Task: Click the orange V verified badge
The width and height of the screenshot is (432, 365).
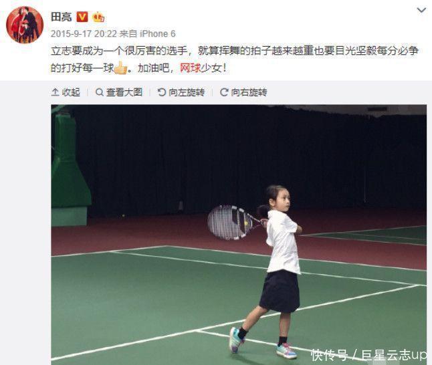Action: [82, 17]
